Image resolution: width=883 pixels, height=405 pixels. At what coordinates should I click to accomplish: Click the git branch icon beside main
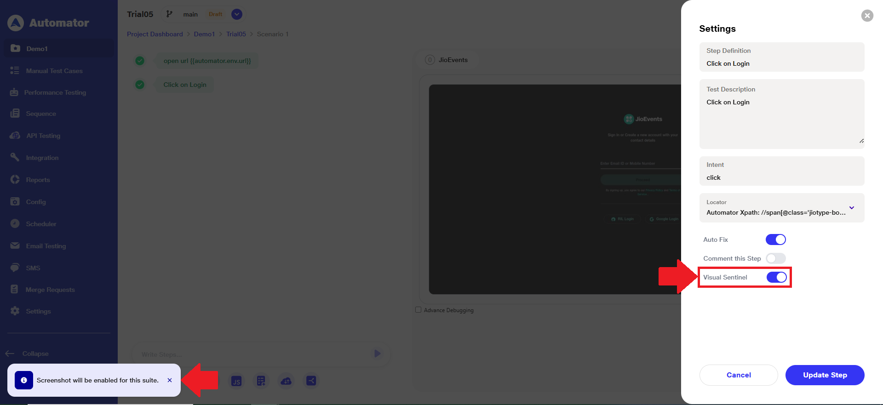(169, 14)
